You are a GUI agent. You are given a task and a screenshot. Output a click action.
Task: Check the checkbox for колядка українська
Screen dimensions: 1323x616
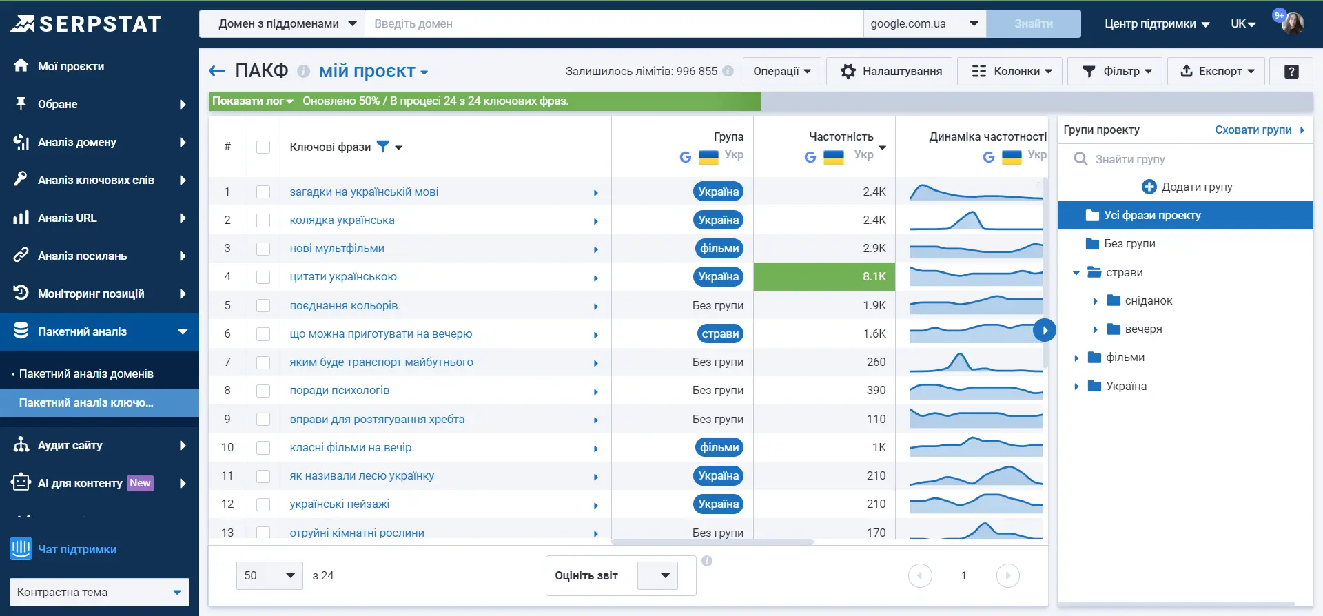point(263,220)
